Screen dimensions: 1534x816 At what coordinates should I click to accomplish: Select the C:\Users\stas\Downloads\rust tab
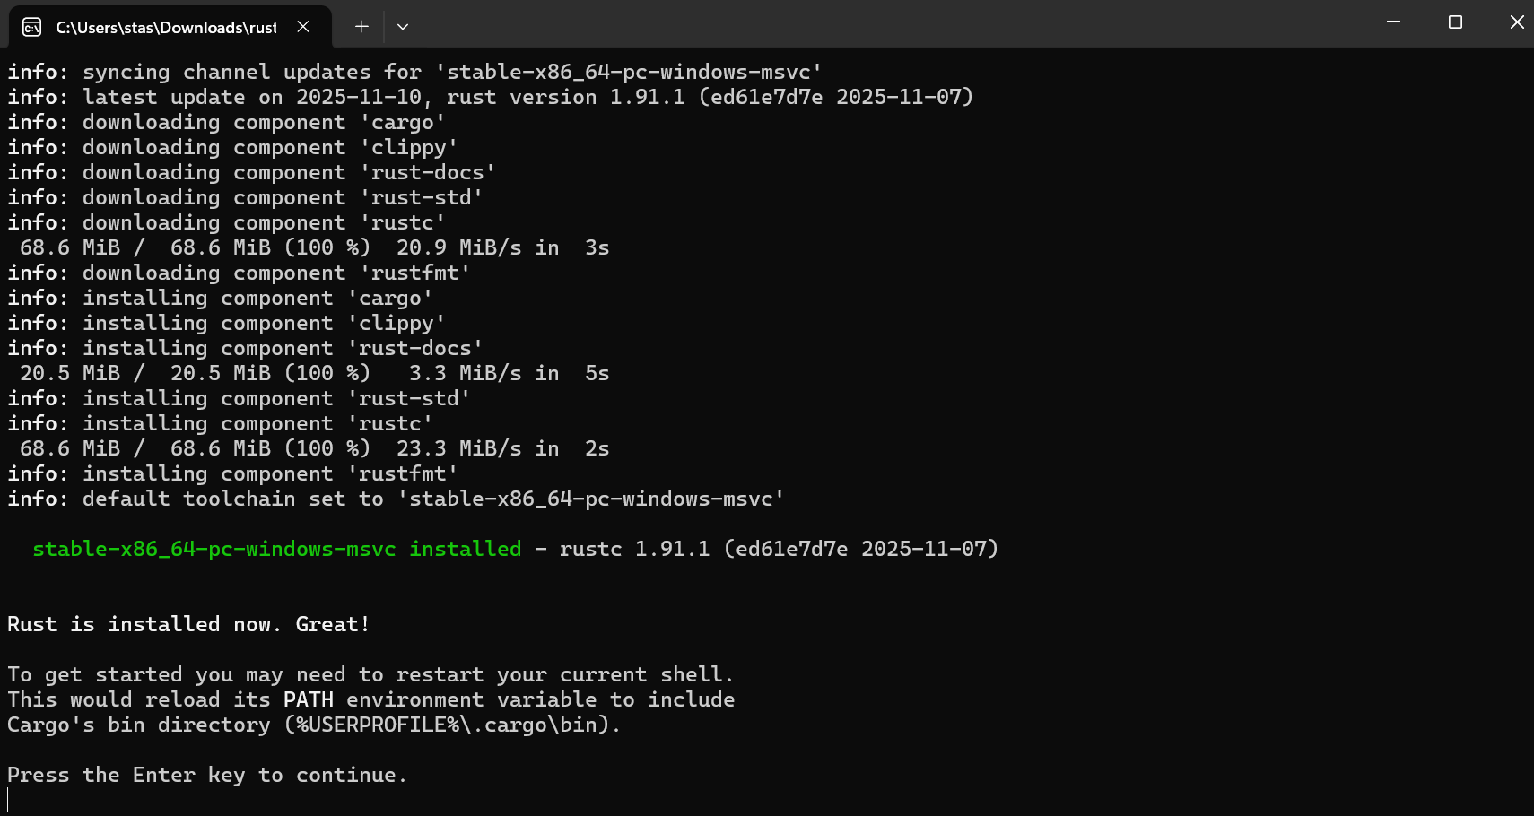166,27
